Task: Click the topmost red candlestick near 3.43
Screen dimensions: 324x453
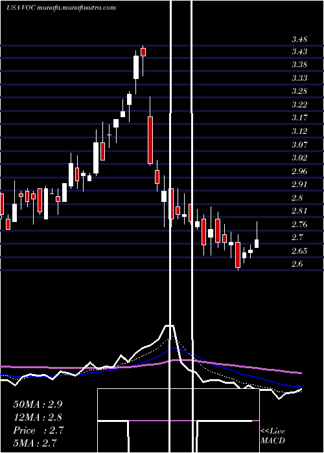Action: pyautogui.click(x=143, y=52)
